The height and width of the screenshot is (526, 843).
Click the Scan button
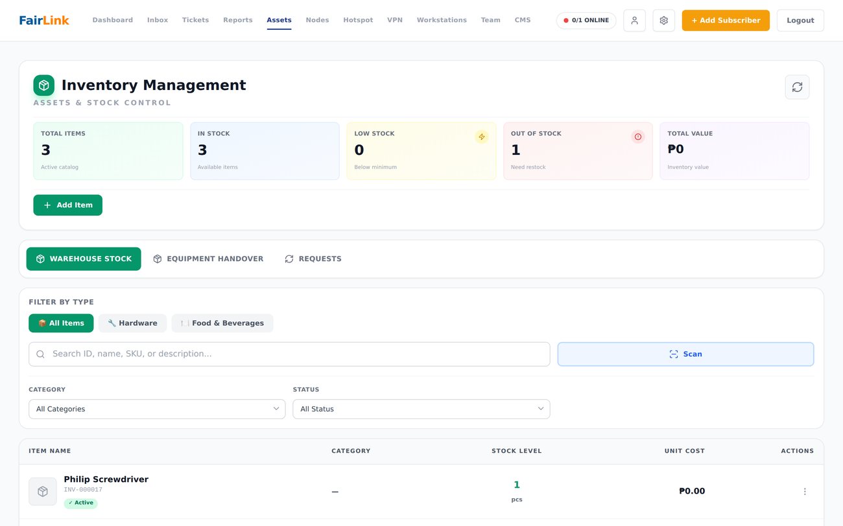click(685, 354)
